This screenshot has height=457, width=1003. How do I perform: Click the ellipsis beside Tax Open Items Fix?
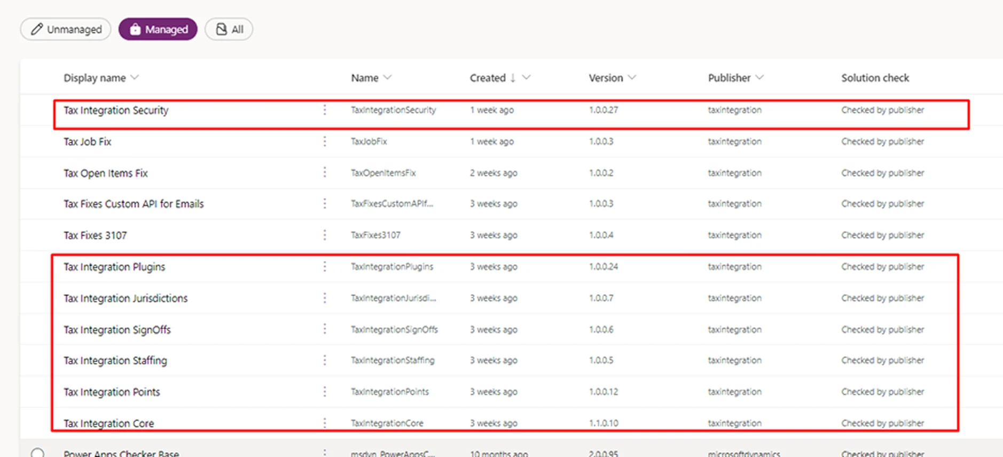tap(325, 172)
